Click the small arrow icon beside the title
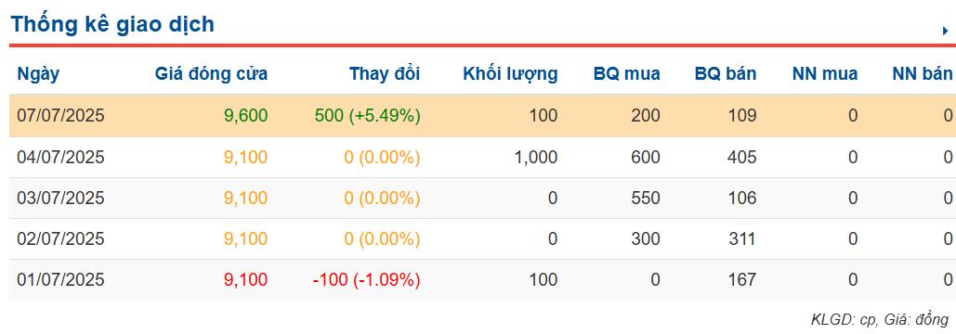This screenshot has height=334, width=956. pyautogui.click(x=946, y=31)
